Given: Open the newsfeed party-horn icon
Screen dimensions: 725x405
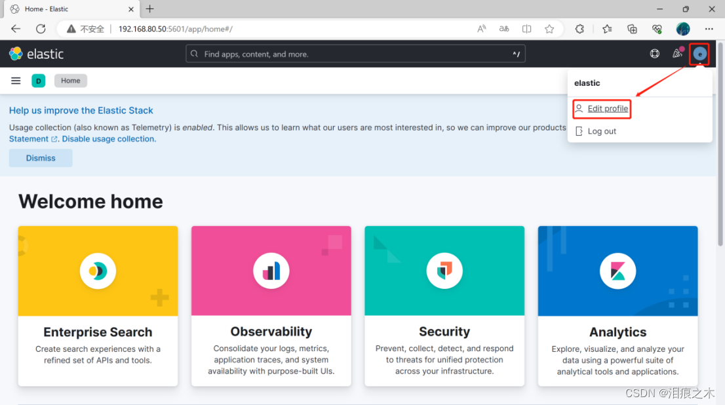Looking at the screenshot, I should point(677,54).
